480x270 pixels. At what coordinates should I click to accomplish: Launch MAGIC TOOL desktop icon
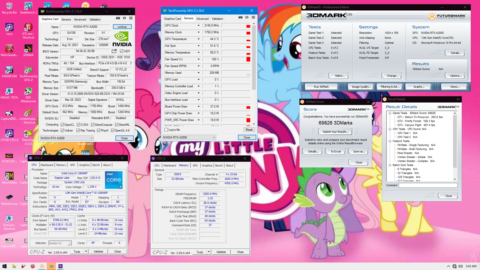pyautogui.click(x=9, y=93)
